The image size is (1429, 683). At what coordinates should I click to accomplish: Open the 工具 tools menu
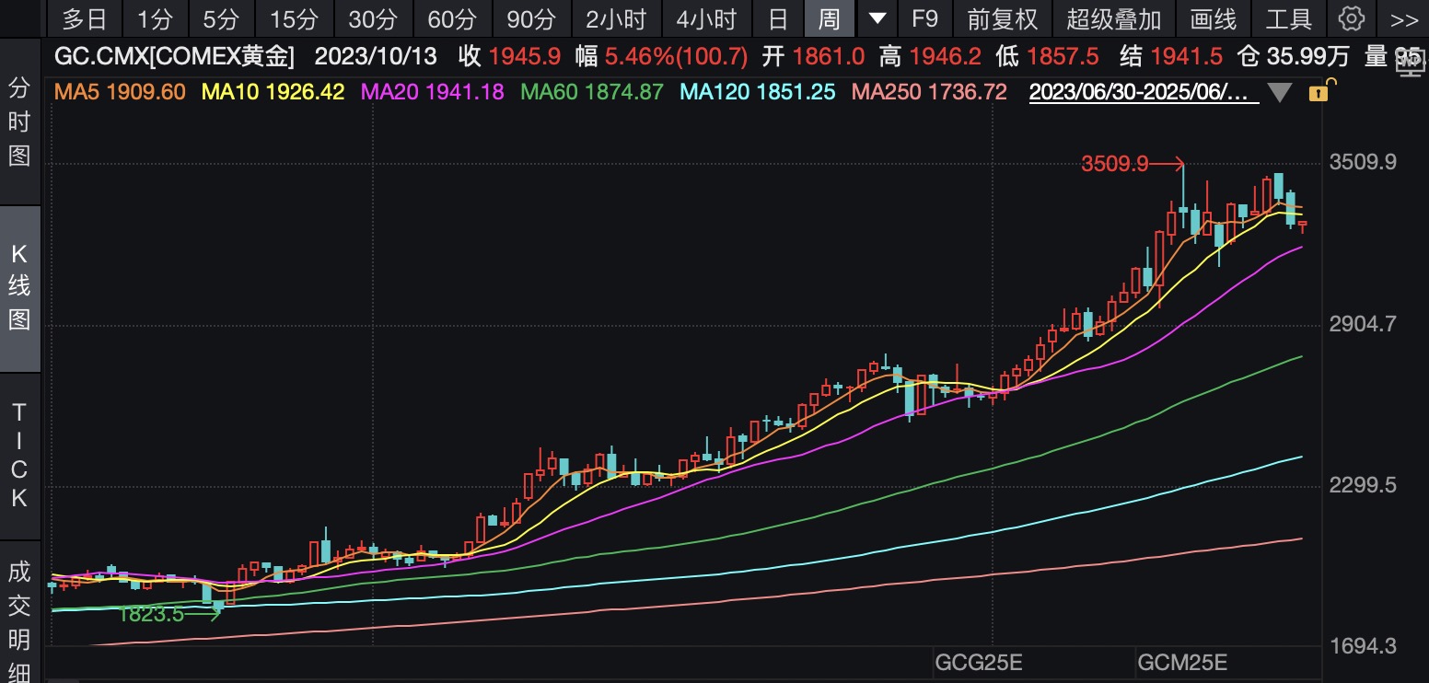click(1288, 18)
